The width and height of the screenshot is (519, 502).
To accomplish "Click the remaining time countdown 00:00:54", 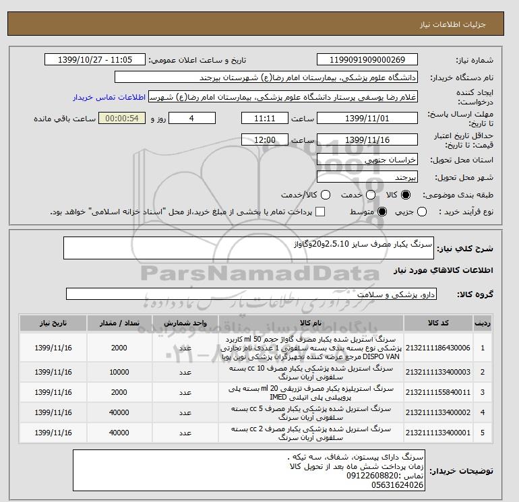I will (x=122, y=118).
